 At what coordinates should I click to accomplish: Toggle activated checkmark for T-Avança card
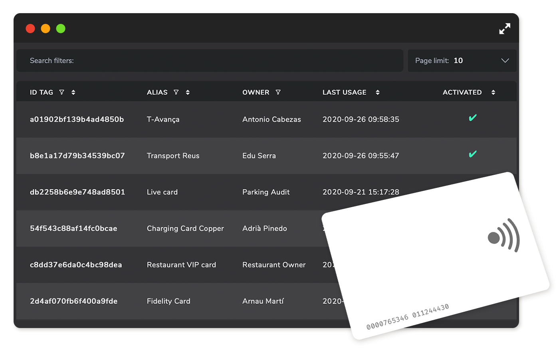pyautogui.click(x=472, y=118)
